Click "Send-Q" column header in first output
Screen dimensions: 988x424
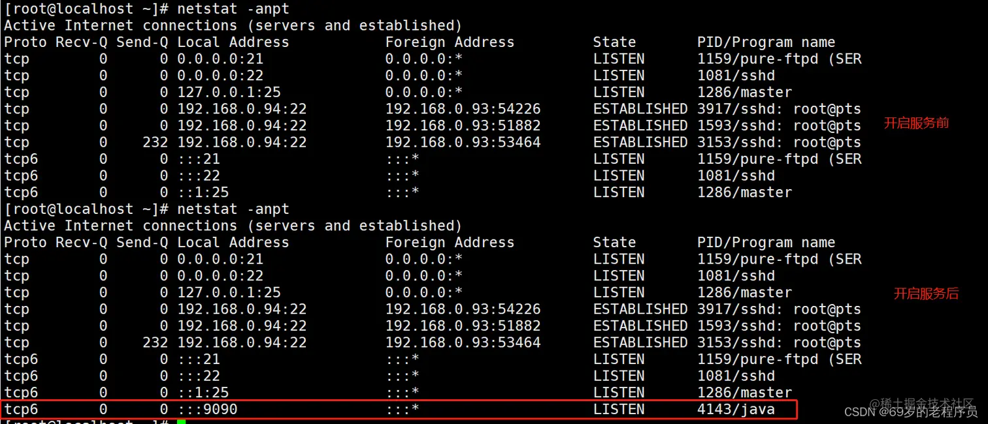(x=142, y=42)
